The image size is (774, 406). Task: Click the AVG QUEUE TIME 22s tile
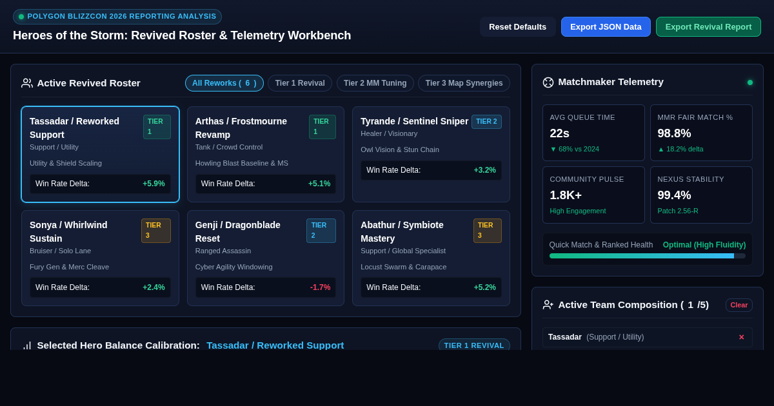coord(593,133)
